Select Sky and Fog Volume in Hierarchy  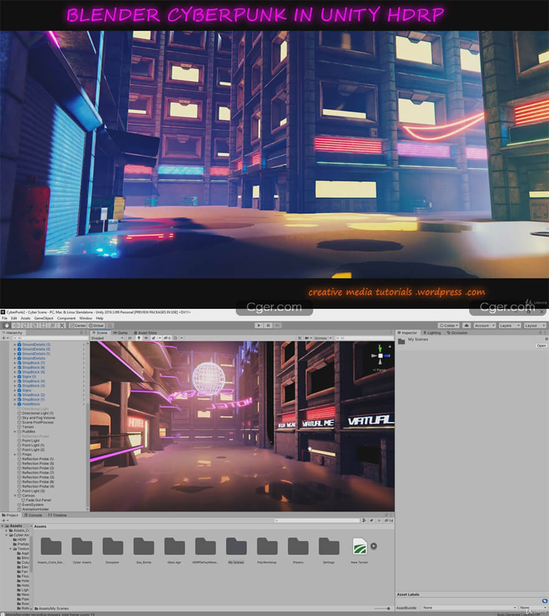pyautogui.click(x=39, y=418)
